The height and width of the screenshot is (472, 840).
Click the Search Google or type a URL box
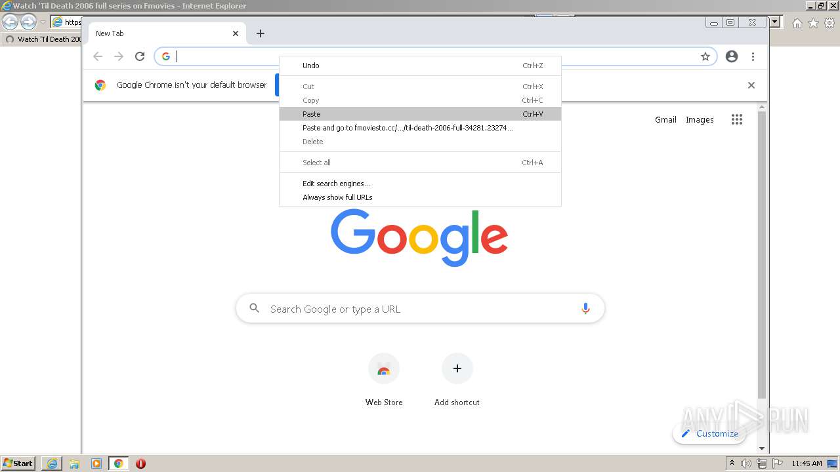point(420,309)
